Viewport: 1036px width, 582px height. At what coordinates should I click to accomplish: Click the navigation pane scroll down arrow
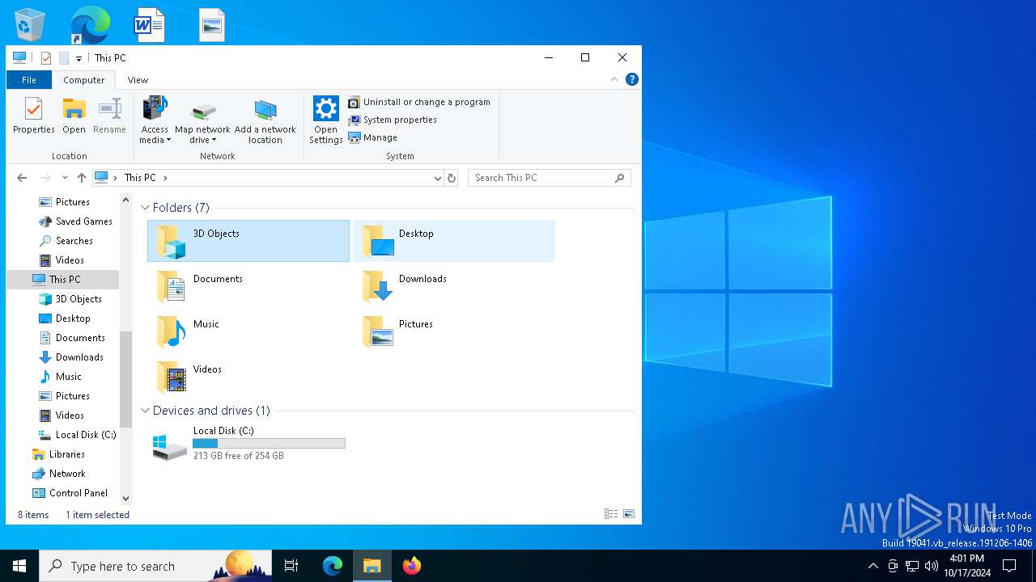[125, 499]
